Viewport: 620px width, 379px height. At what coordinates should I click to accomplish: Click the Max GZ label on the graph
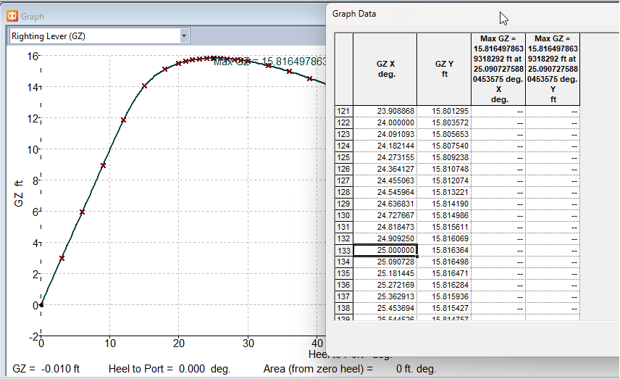pos(269,62)
